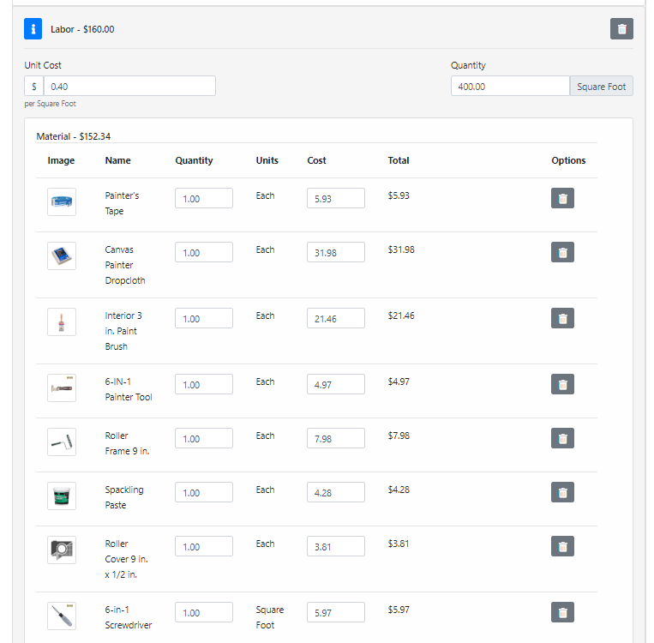Viewport: 654px width, 643px height.
Task: Open the Spackling Paste thumbnail image
Action: pyautogui.click(x=62, y=496)
